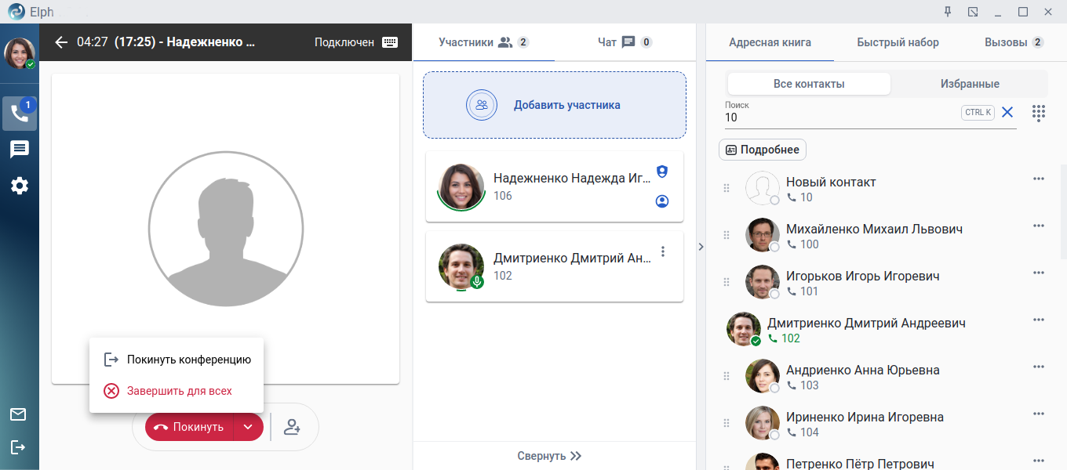Click the Добавить участника button

click(555, 105)
